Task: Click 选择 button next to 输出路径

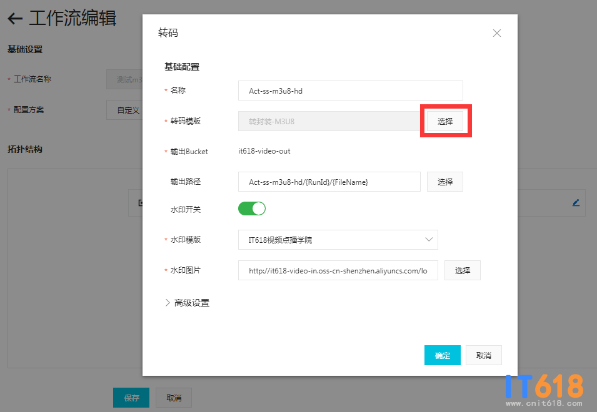Action: click(444, 182)
